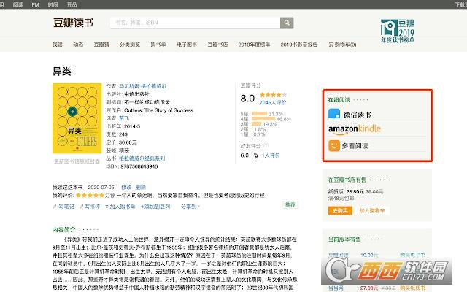467x292 pixels.
Task: Expand the 分享到 dropdown
Action: point(190,206)
